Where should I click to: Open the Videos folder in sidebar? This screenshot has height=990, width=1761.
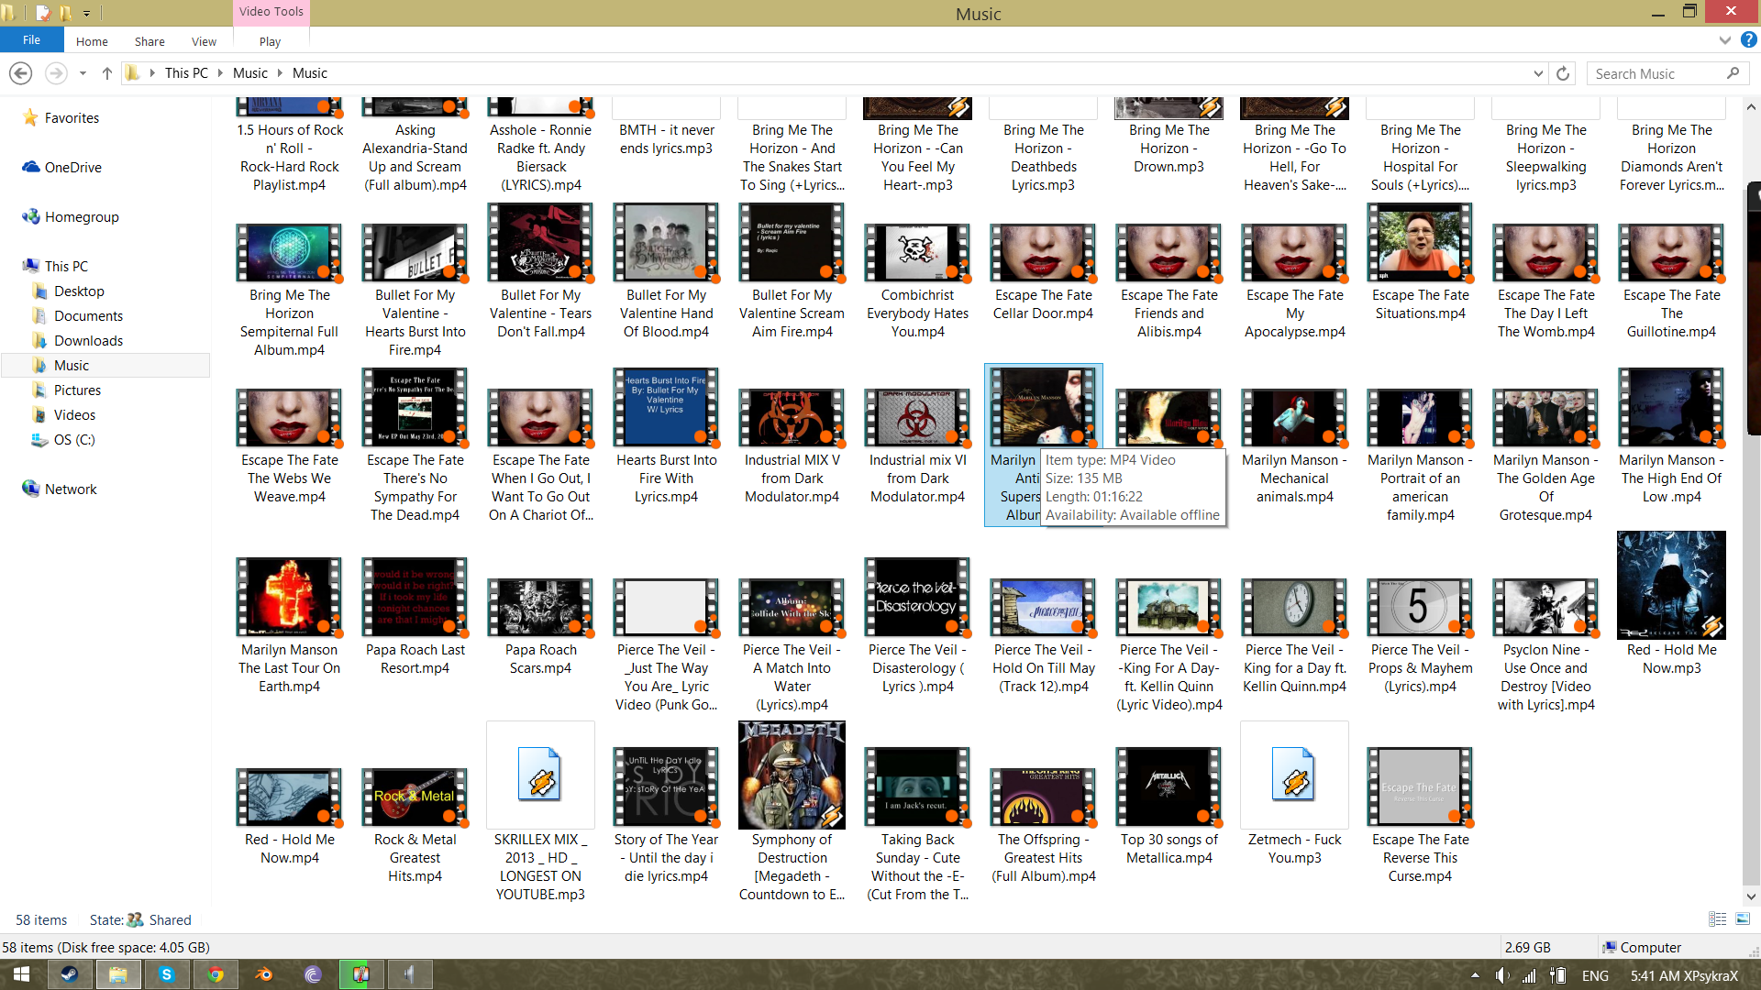pyautogui.click(x=74, y=415)
